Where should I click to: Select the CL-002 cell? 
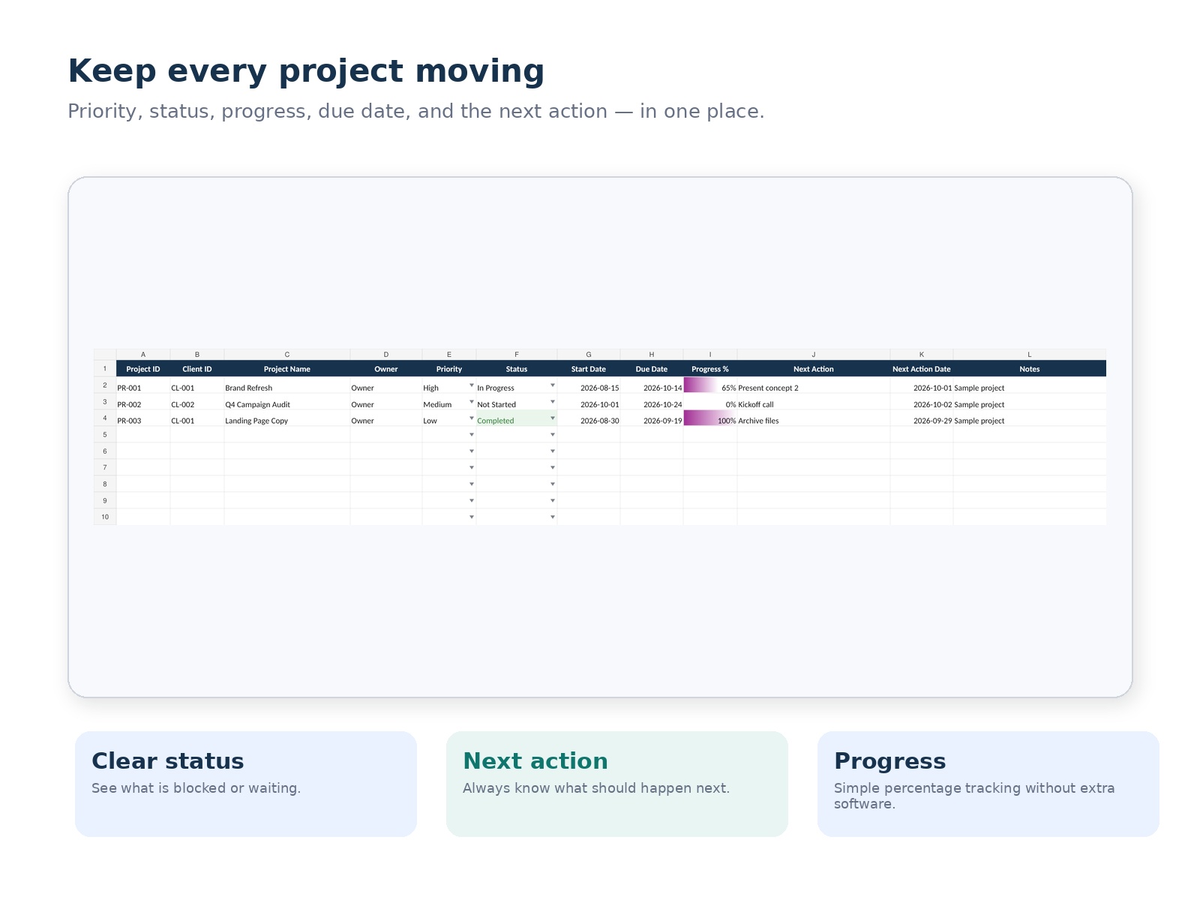(197, 402)
